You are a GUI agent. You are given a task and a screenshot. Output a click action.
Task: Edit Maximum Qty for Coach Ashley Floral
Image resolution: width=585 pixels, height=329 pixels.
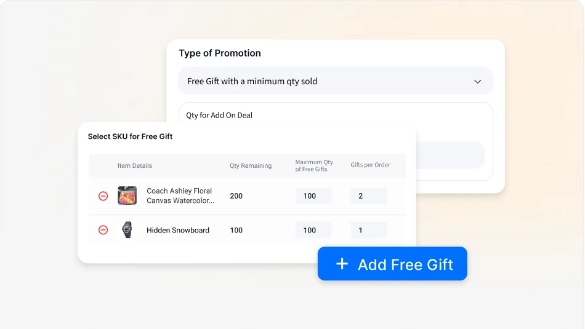tap(313, 196)
